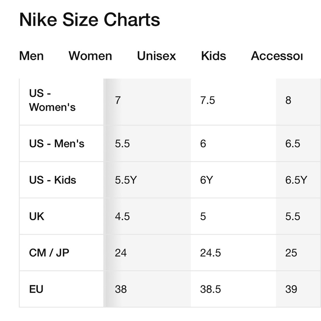Select the US - Men's row label
Screen dimensions: 321x321
57,143
